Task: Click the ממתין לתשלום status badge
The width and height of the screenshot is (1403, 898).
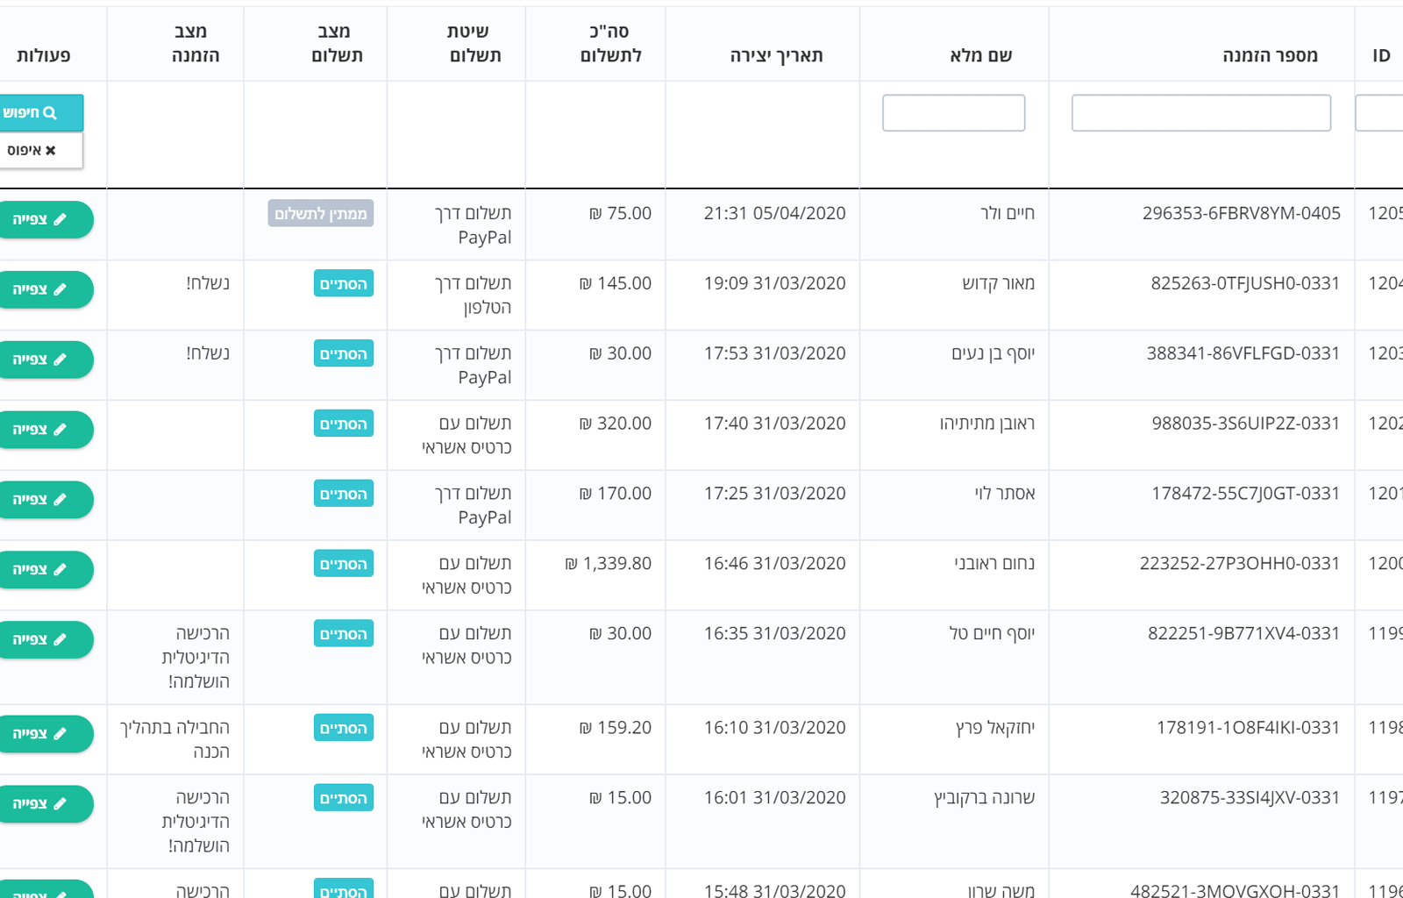Action: [321, 213]
